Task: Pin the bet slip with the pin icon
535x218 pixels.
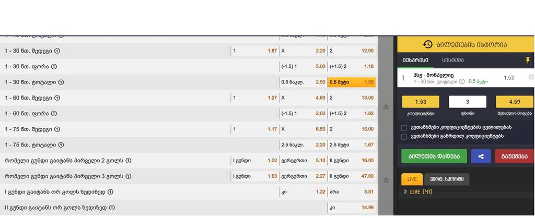Action: click(528, 60)
